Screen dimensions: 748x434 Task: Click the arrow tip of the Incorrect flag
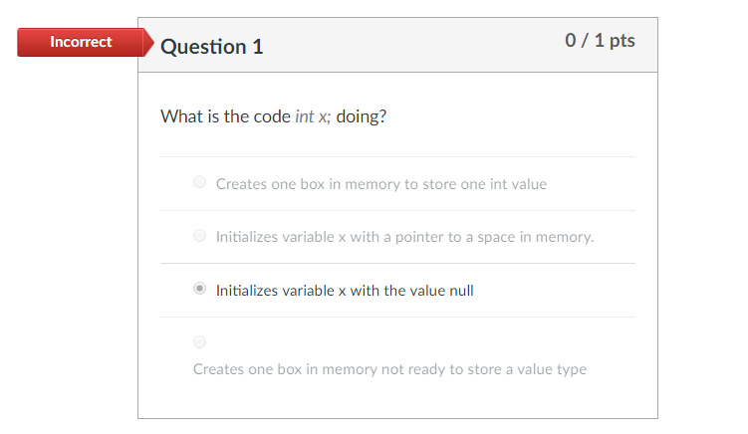click(149, 43)
